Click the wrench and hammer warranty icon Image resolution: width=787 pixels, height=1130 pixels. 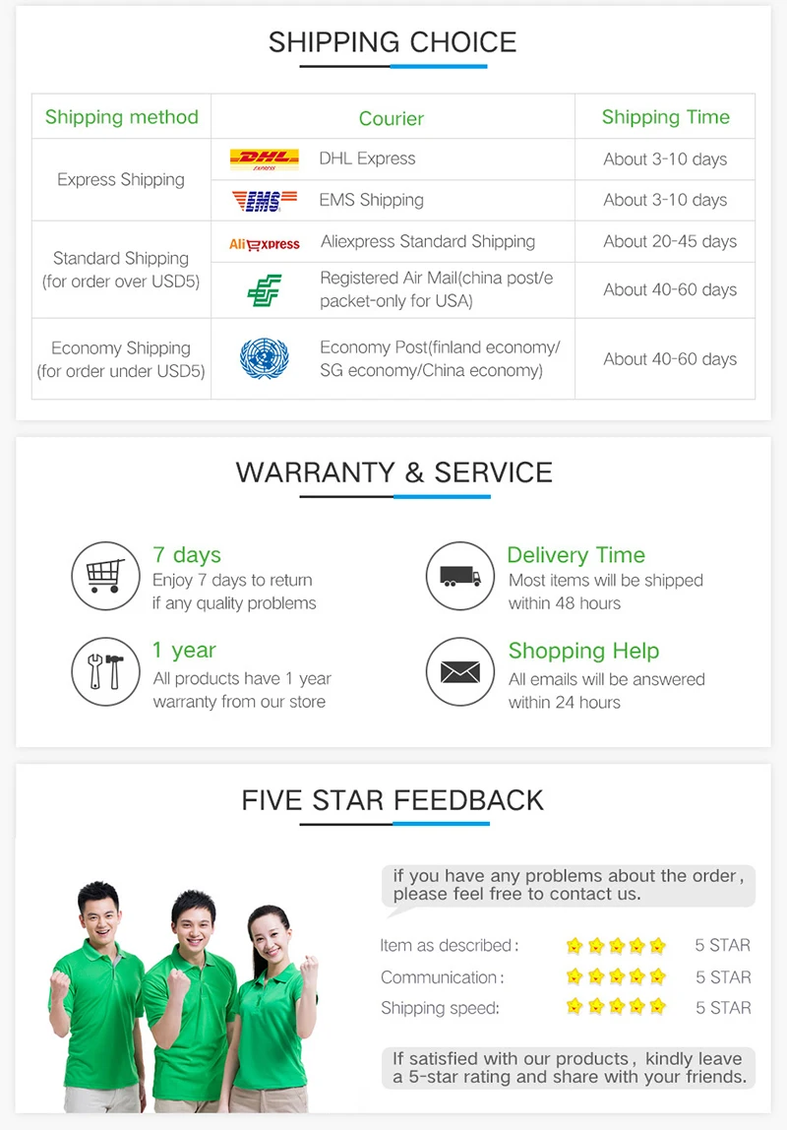pos(106,671)
